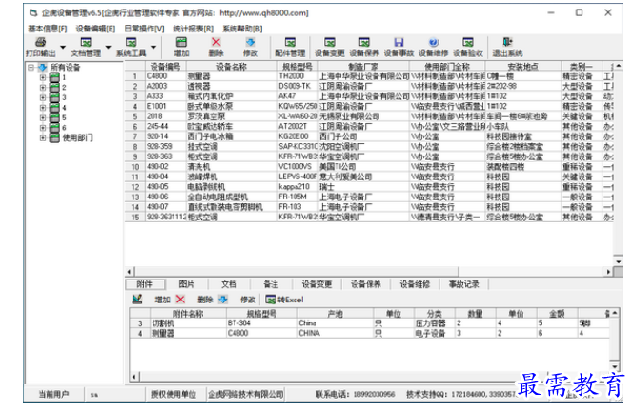Click device grid scroll-right arrow
This screenshot has height=415, width=633.
(x=608, y=272)
